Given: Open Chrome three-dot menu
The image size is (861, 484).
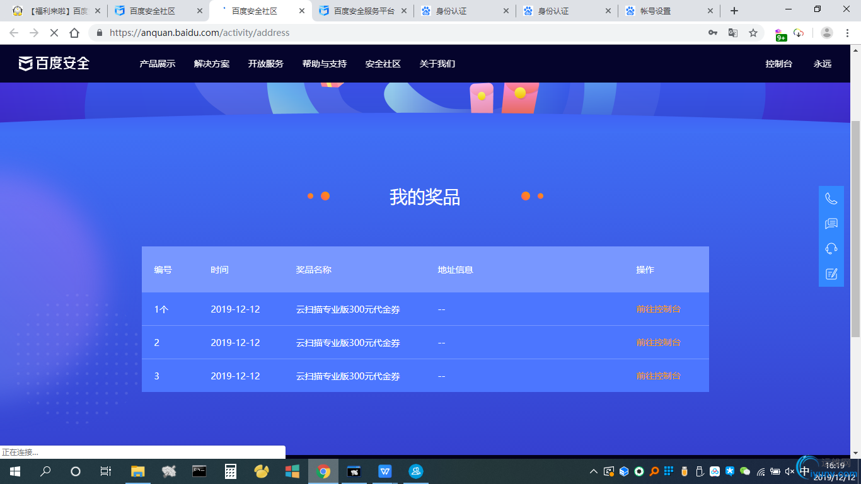Looking at the screenshot, I should [847, 33].
